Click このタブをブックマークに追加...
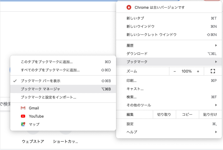This screenshot has width=223, height=150. (63, 62)
